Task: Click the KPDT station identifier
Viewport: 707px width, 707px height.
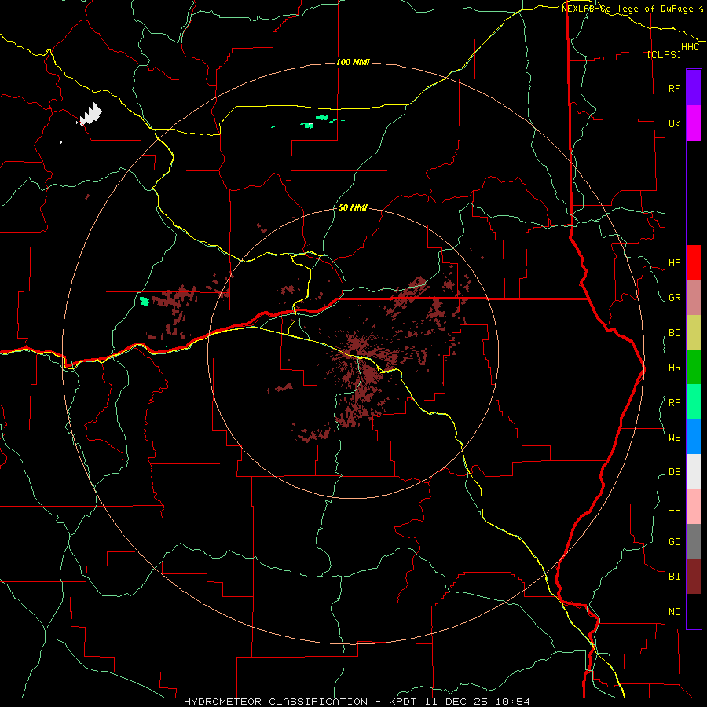Action: tap(404, 702)
